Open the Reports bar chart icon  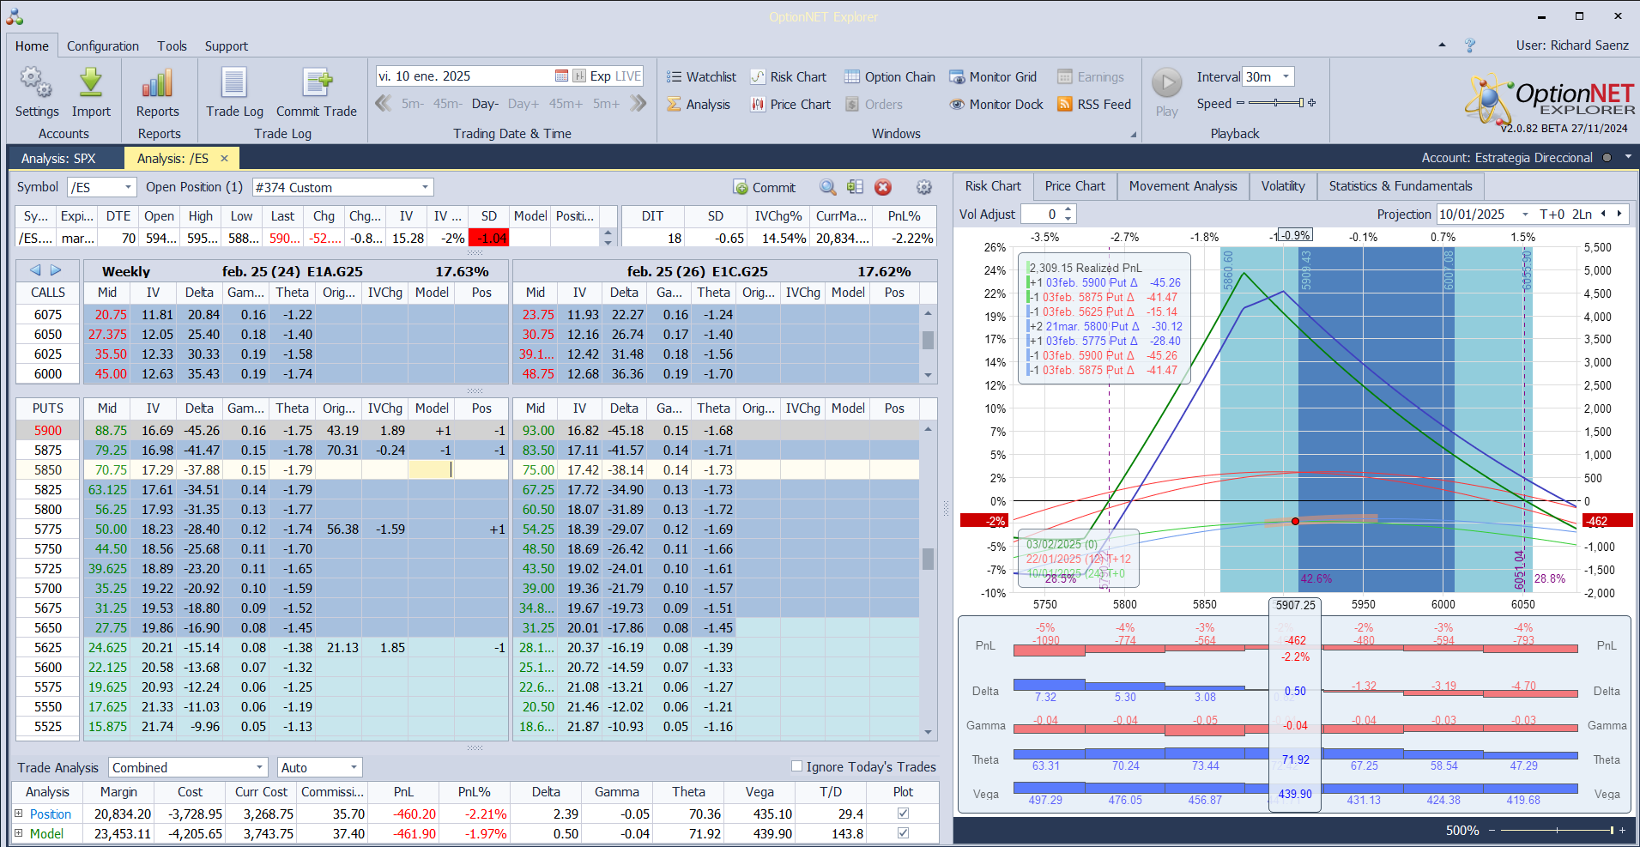click(x=158, y=83)
